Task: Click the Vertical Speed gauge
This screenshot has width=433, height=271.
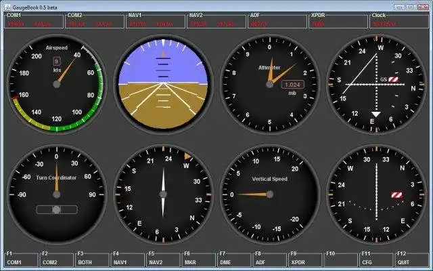Action: 270,194
